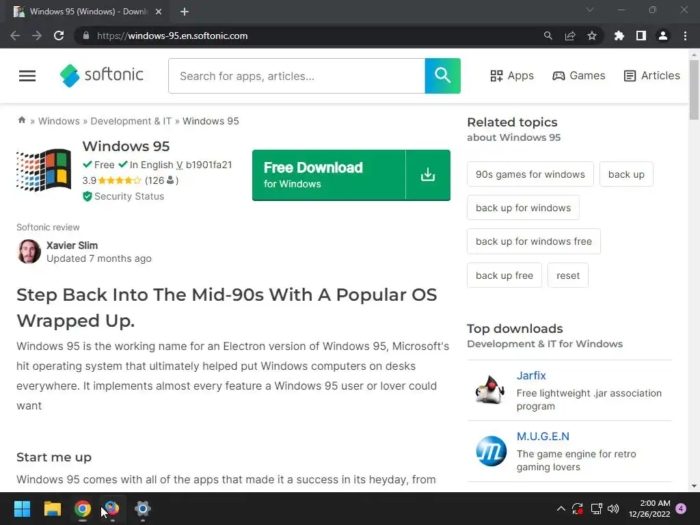The height and width of the screenshot is (525, 700).
Task: Select the 'reset' topic tag
Action: (568, 275)
